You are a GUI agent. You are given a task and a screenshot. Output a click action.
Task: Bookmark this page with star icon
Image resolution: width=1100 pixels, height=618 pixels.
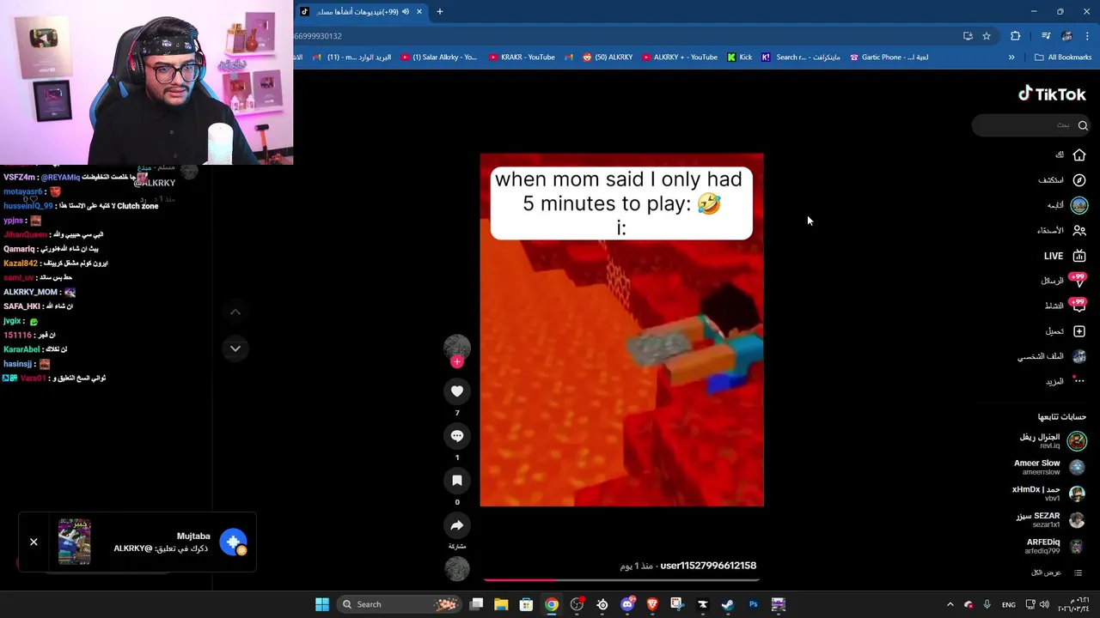coord(987,36)
